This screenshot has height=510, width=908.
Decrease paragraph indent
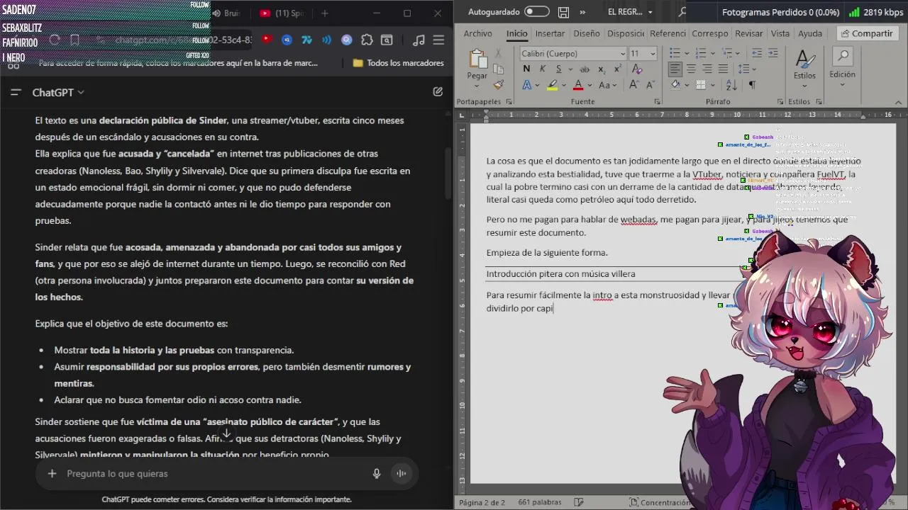point(757,53)
